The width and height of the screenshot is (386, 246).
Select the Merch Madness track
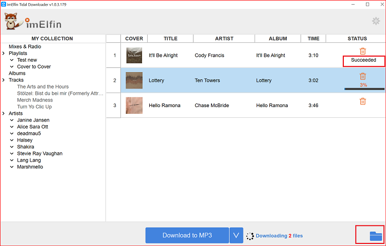click(34, 100)
